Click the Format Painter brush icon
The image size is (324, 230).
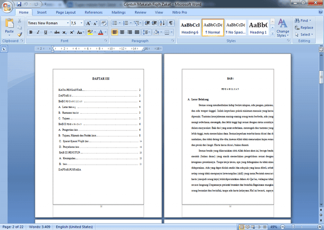pyautogui.click(x=20, y=35)
